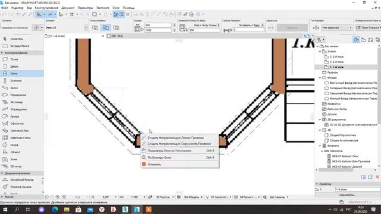
Task: Toggle the grid snap button in toolbar
Action: pyautogui.click(x=71, y=14)
